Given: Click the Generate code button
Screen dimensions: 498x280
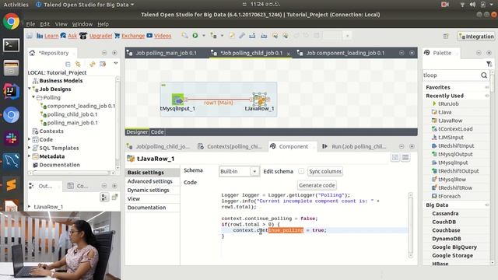Looking at the screenshot, I should pos(317,185).
